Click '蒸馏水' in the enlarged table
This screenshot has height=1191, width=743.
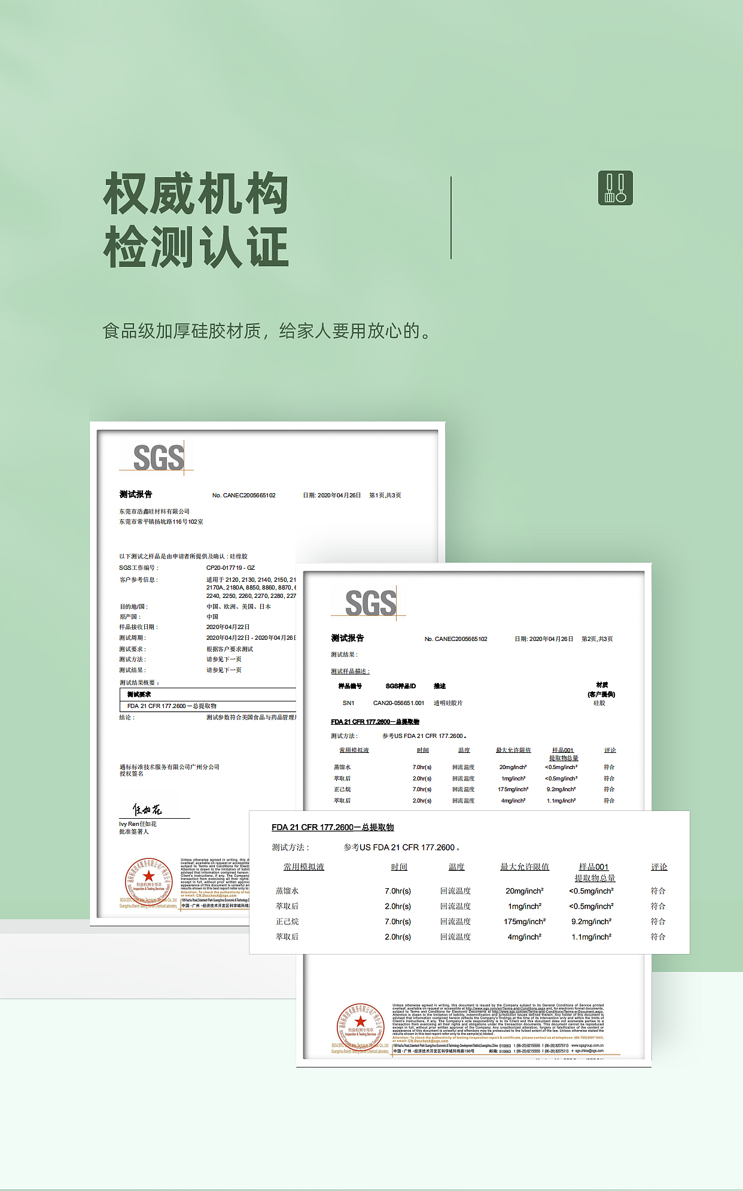(x=287, y=891)
